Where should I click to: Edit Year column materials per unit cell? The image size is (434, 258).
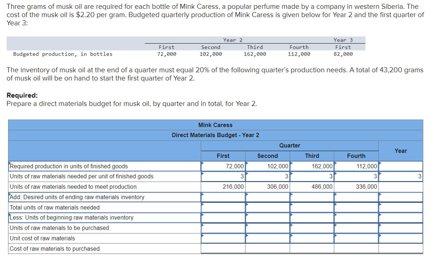[401, 177]
